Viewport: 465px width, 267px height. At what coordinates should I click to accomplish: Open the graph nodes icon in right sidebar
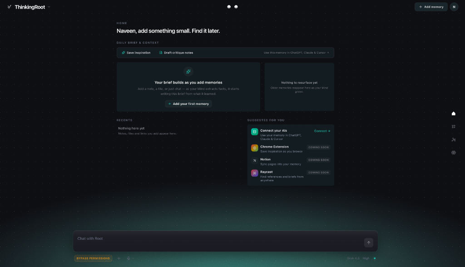[x=454, y=140]
